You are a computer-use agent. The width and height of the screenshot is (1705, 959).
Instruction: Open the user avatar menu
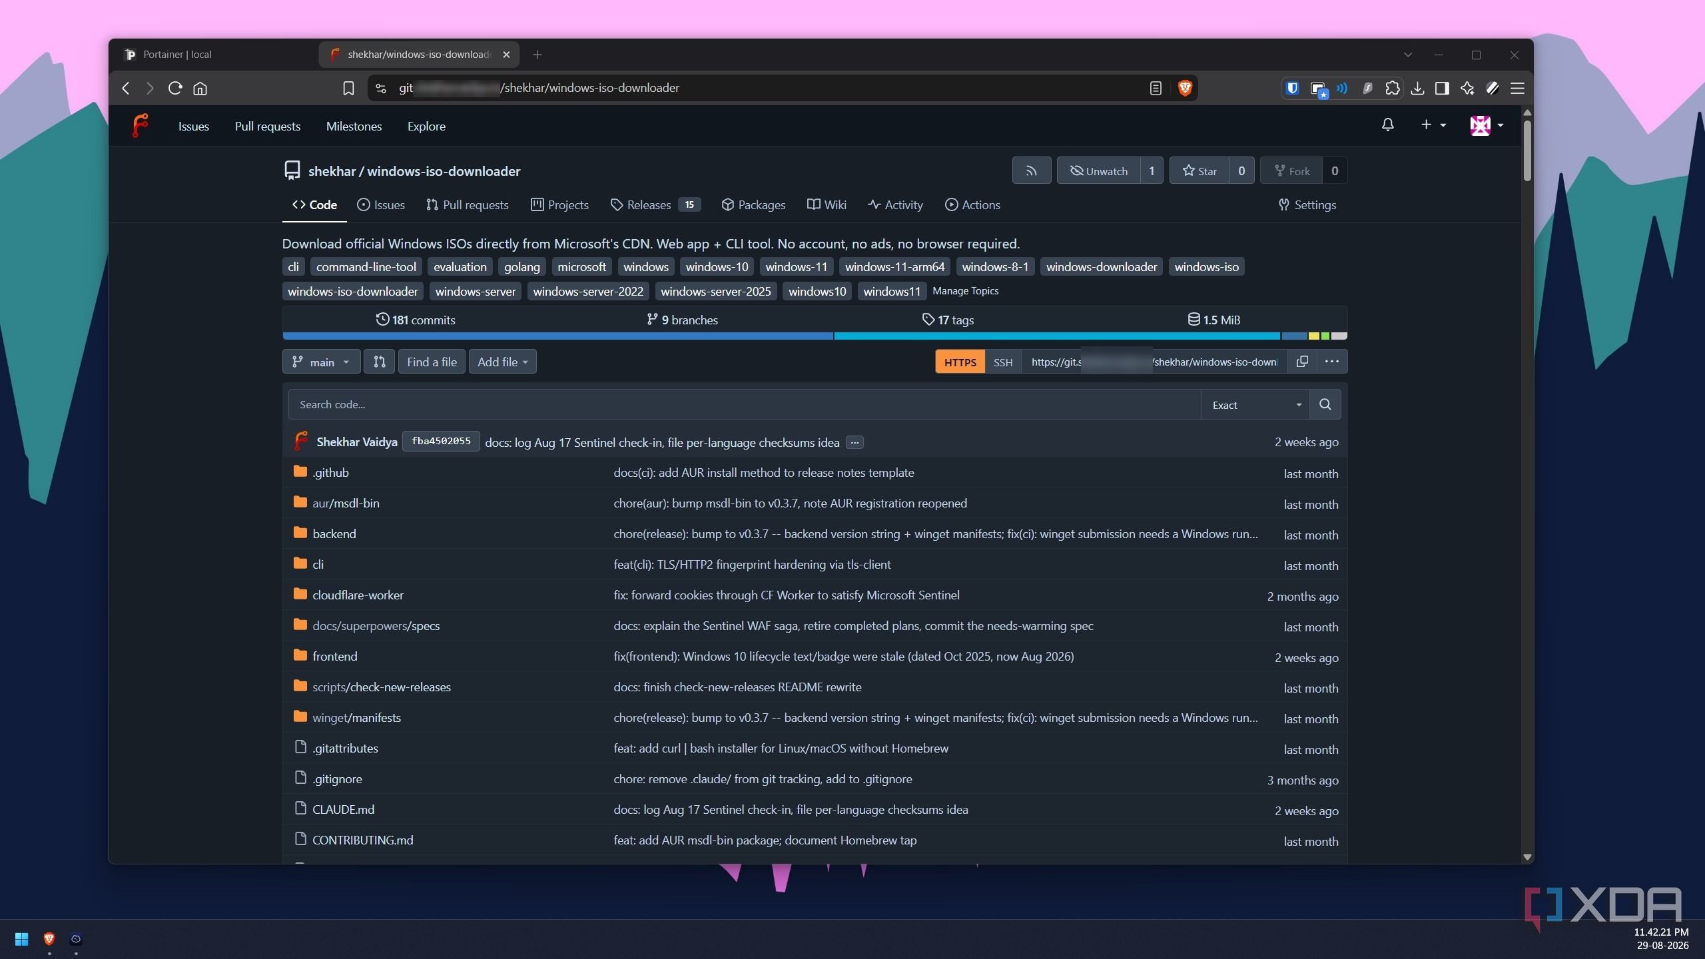(x=1487, y=125)
